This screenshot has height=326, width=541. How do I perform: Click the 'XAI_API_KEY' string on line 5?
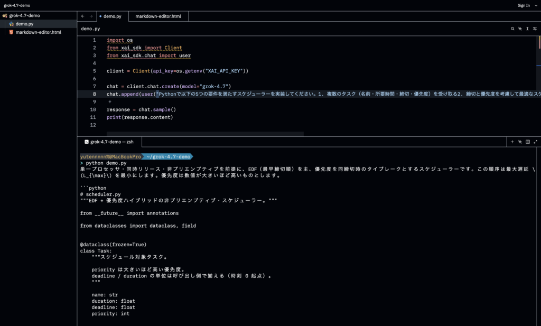click(x=224, y=71)
